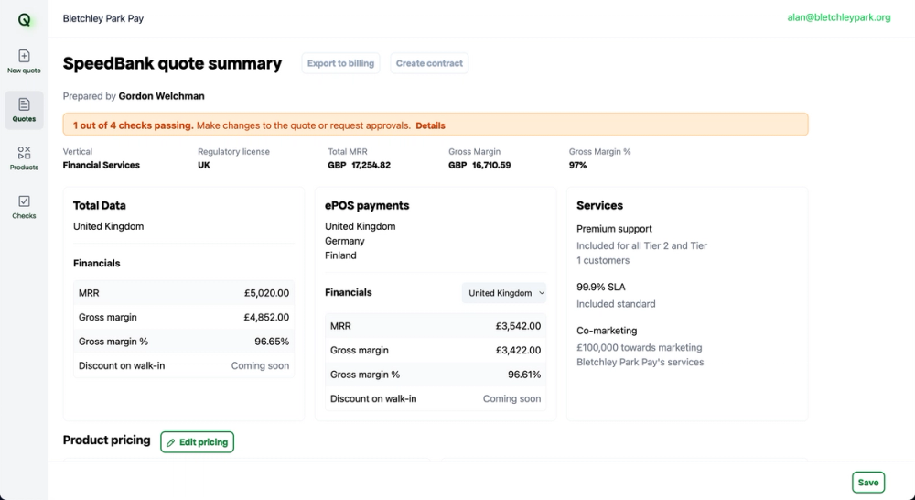
Task: Open the United Kingdom financials dropdown
Action: [x=504, y=293]
